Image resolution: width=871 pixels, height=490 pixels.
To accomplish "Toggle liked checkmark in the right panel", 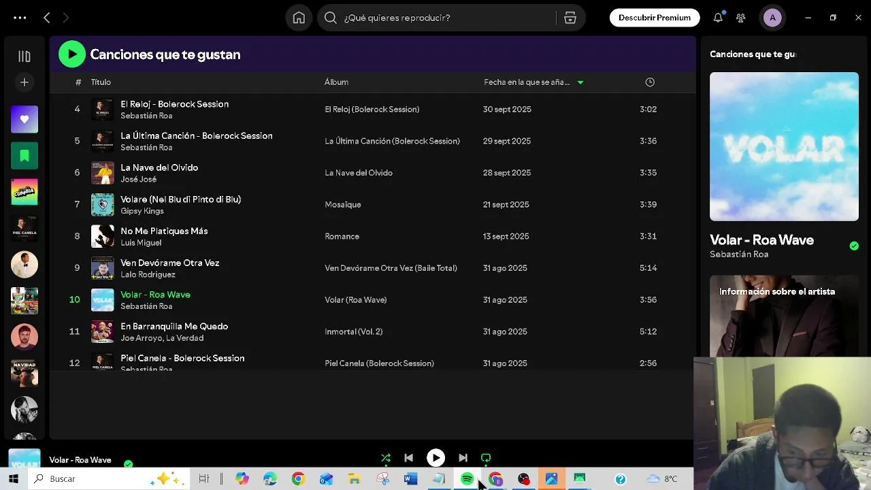I will 854,246.
